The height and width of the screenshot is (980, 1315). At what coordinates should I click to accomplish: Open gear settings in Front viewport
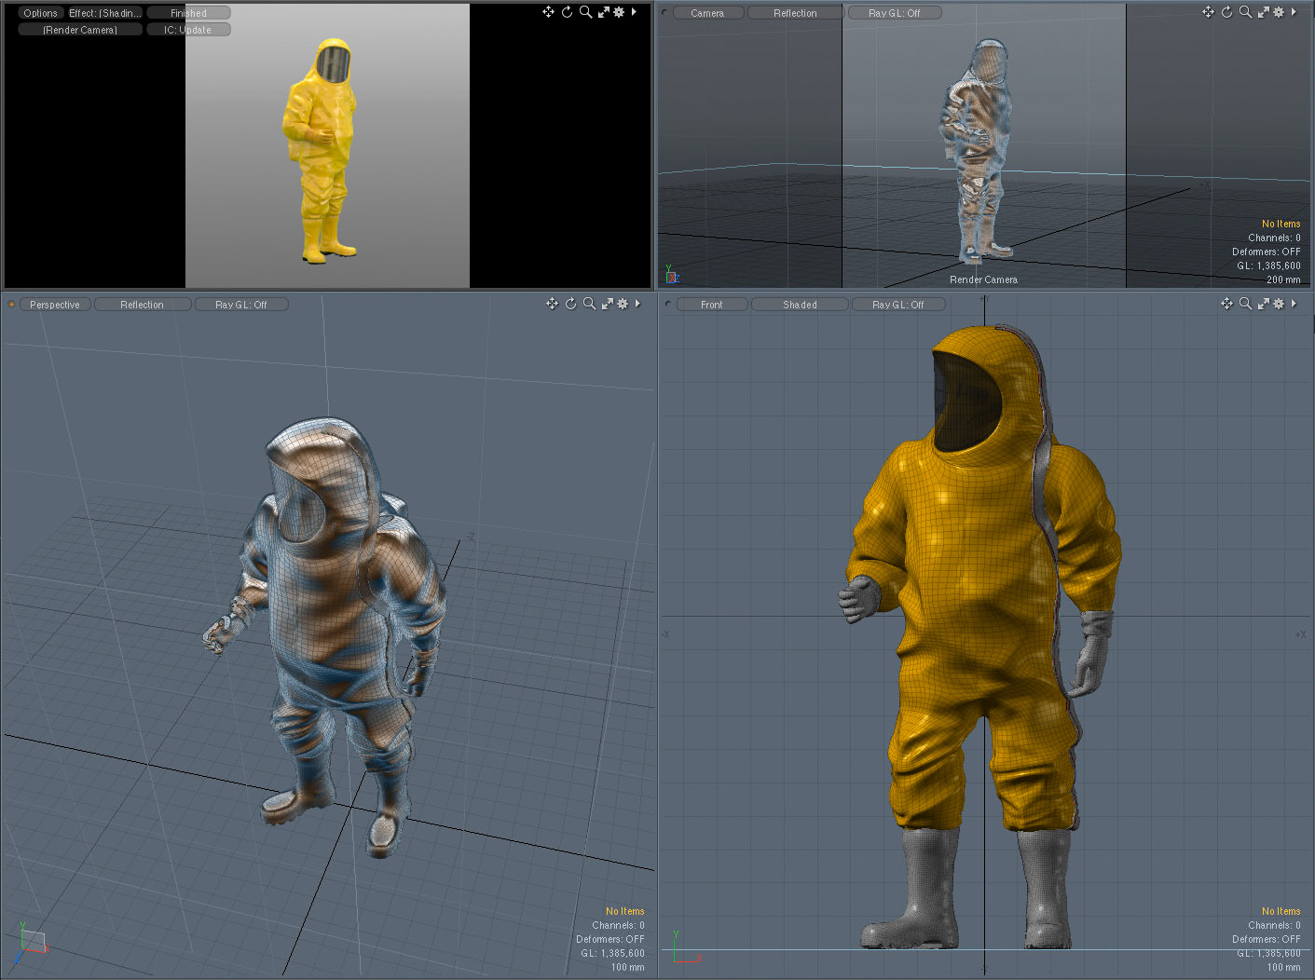click(x=1279, y=304)
